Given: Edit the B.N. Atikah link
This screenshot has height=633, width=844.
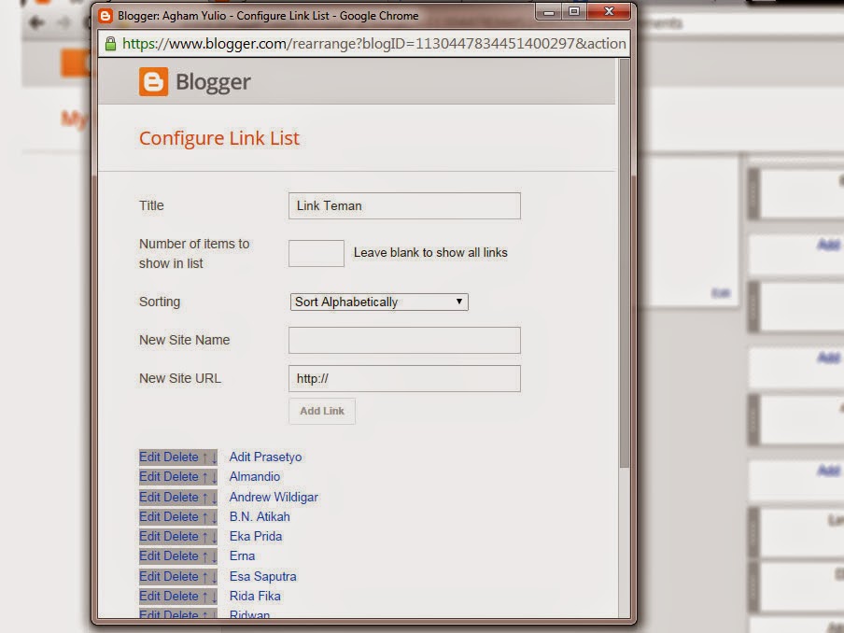Looking at the screenshot, I should tap(149, 516).
